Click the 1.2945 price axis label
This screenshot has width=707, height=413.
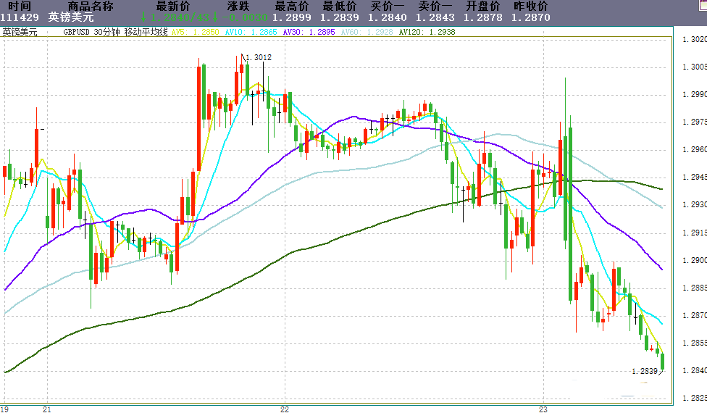pos(695,178)
